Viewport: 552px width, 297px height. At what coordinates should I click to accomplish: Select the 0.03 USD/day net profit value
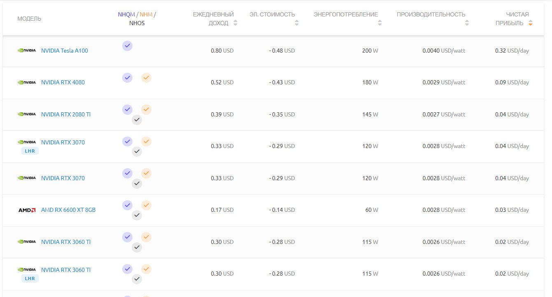pyautogui.click(x=512, y=210)
